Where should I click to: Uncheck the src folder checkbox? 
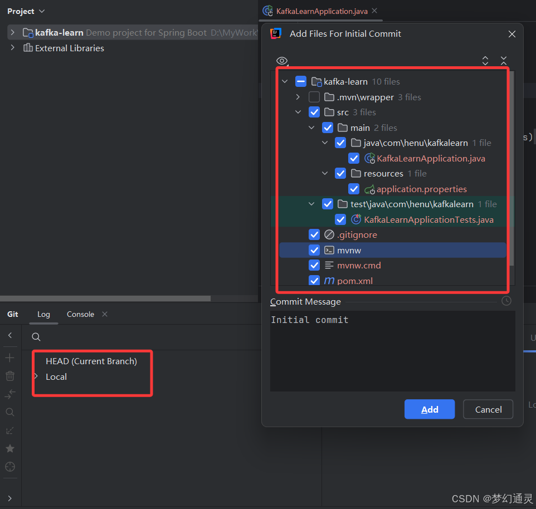314,112
